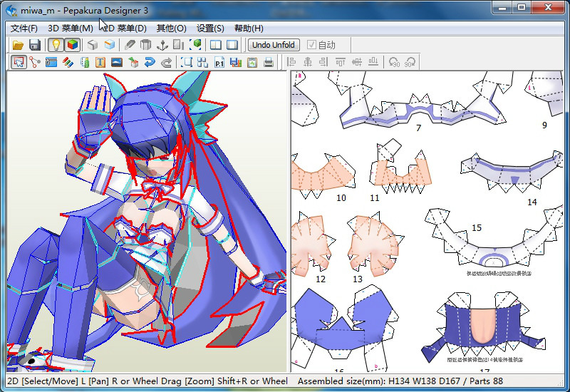Click the blue zipper flap tool

[x=51, y=63]
